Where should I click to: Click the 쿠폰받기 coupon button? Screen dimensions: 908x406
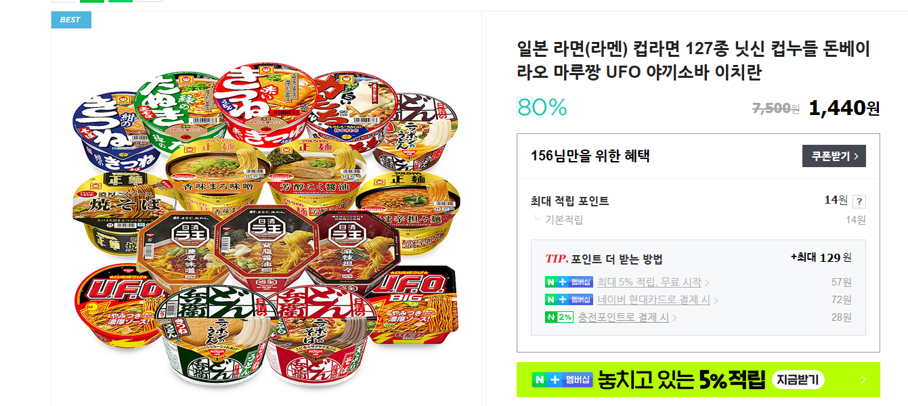point(834,156)
